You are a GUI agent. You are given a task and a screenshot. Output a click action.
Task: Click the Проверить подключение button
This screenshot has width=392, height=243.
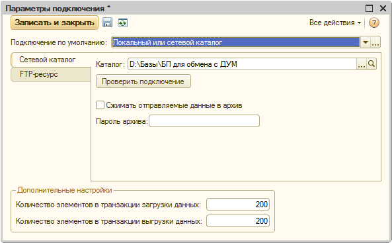point(143,81)
